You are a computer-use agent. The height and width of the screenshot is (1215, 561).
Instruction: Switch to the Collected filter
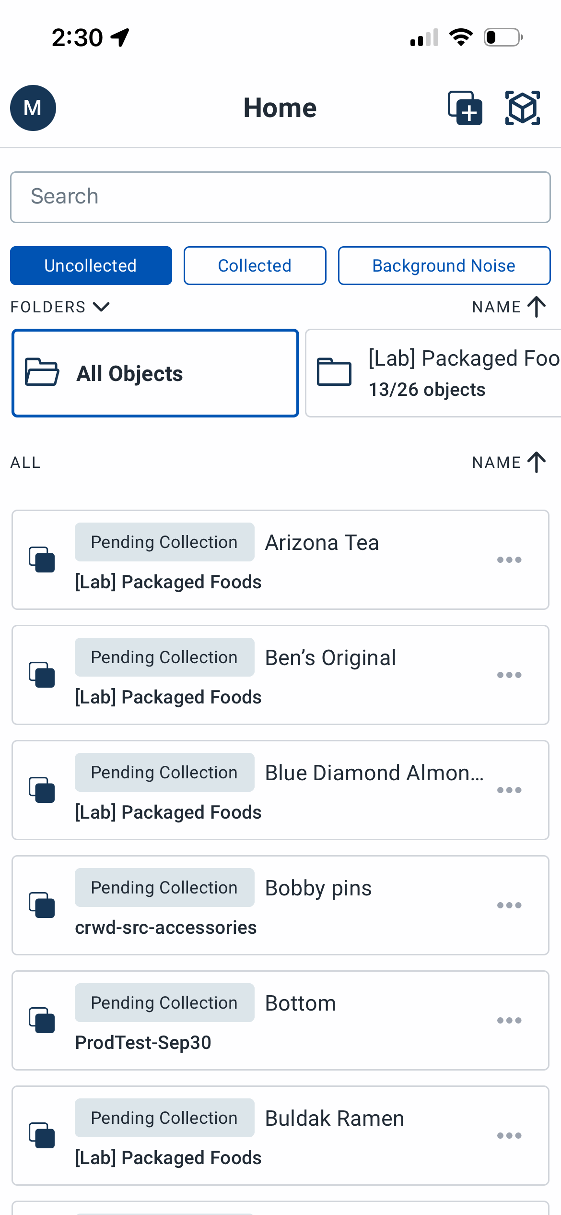click(255, 266)
